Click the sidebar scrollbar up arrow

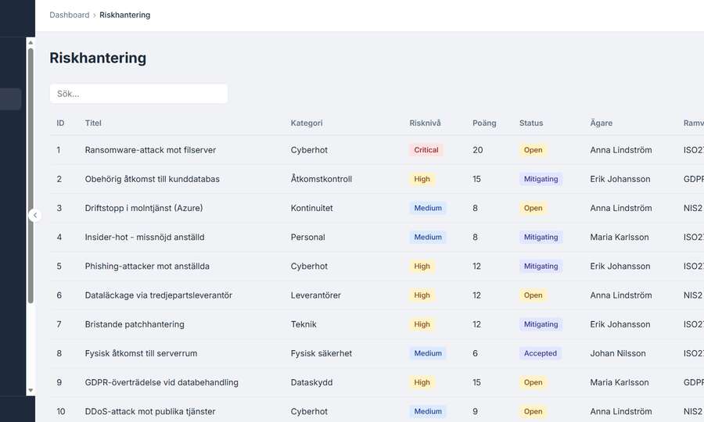coord(31,42)
